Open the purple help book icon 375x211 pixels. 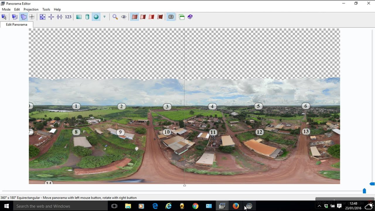pos(190,17)
